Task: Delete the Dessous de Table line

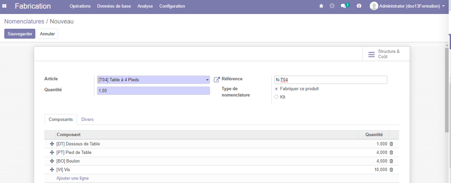Action: coord(391,144)
